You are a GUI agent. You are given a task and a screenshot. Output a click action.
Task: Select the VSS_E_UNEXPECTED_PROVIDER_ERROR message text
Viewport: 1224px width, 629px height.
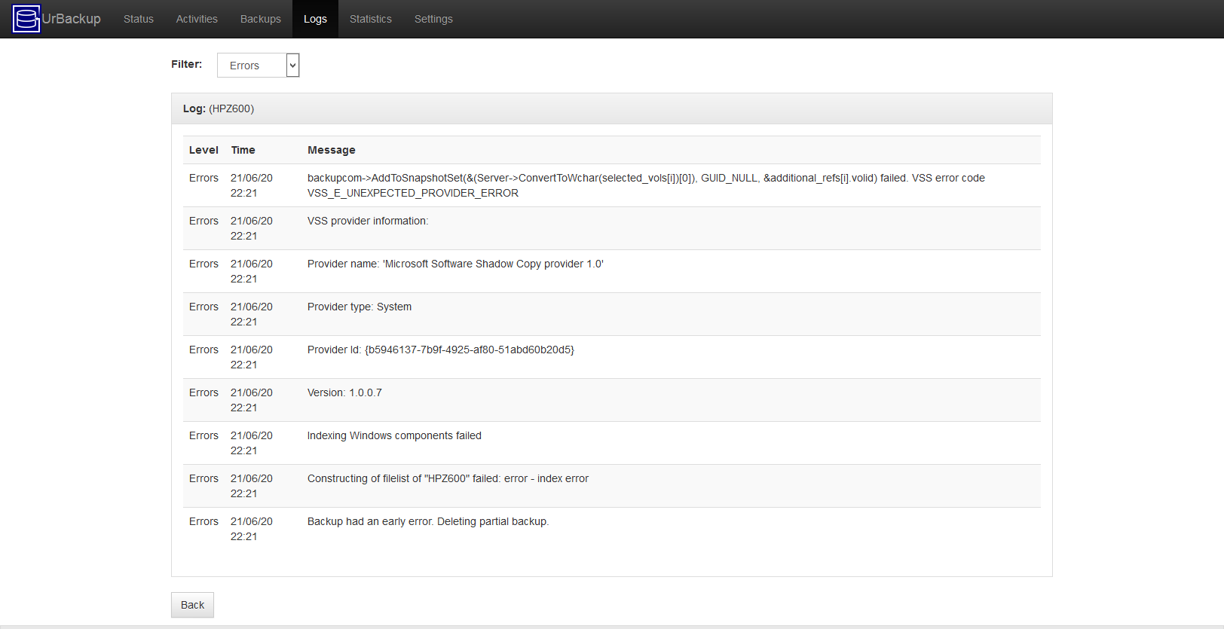413,193
